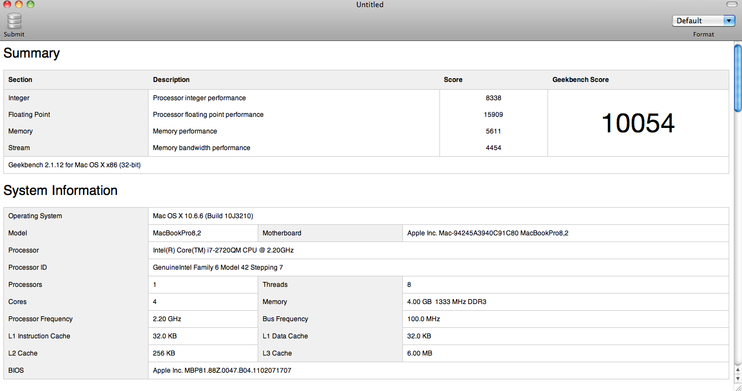Click the Apple Inc. Mac-94245A3940C91C80 motherboard value

pos(488,233)
